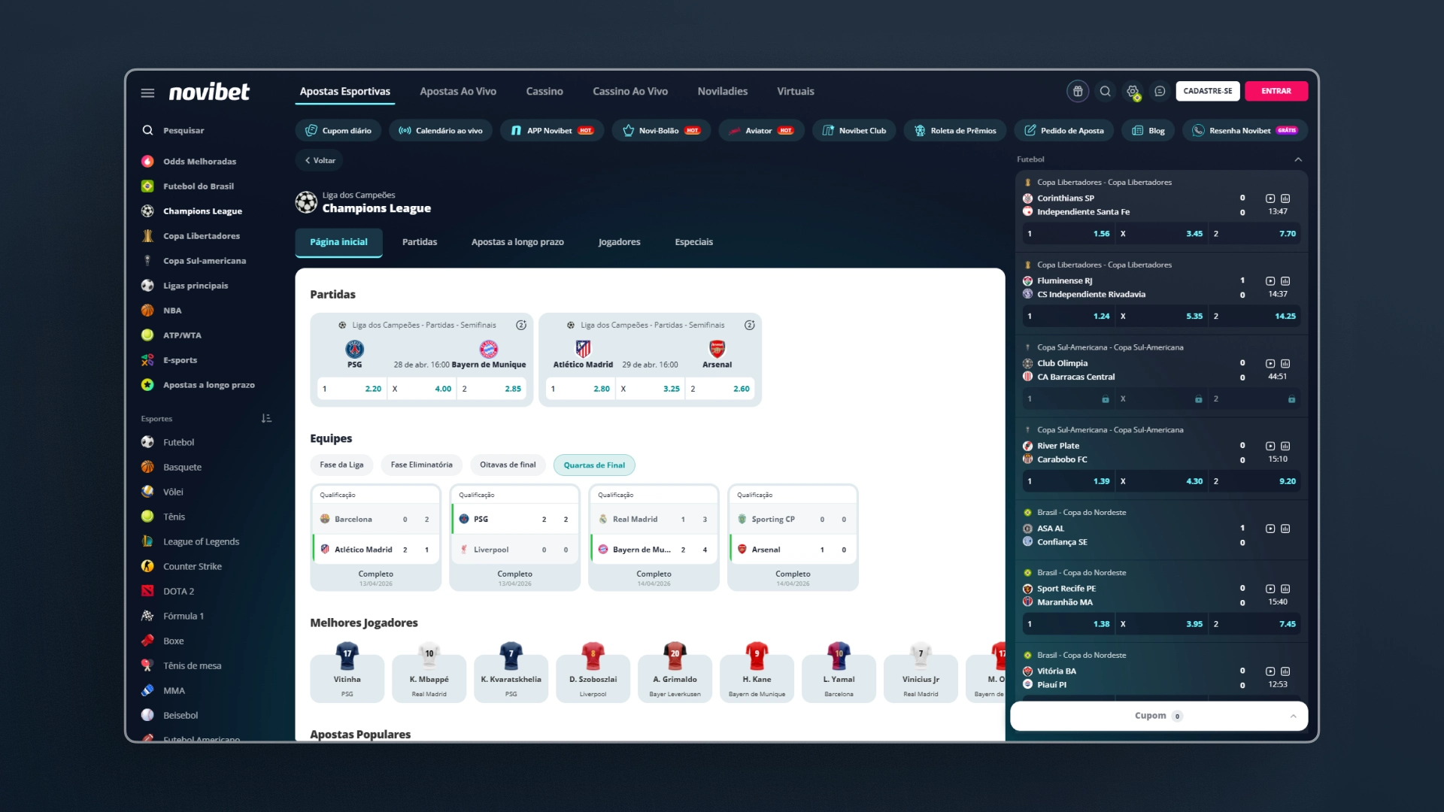The image size is (1444, 812).
Task: Select the Fase Eliminatória filter chip
Action: tap(421, 465)
